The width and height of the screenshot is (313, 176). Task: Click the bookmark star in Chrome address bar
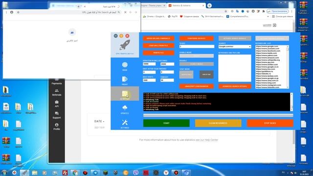[226, 11]
